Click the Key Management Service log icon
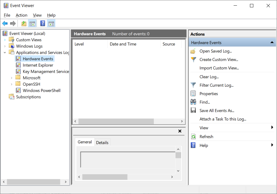 click(x=18, y=71)
